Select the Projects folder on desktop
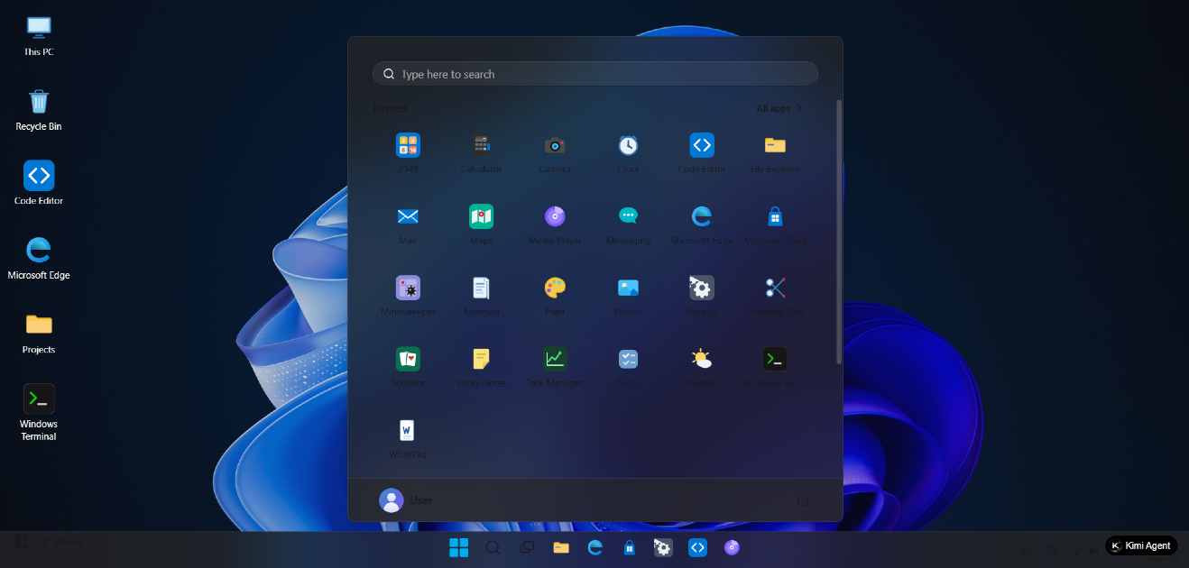Viewport: 1189px width, 568px height. click(39, 333)
